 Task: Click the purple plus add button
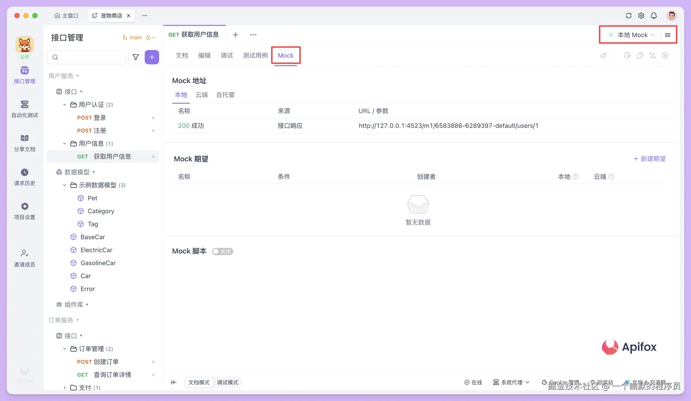click(152, 57)
